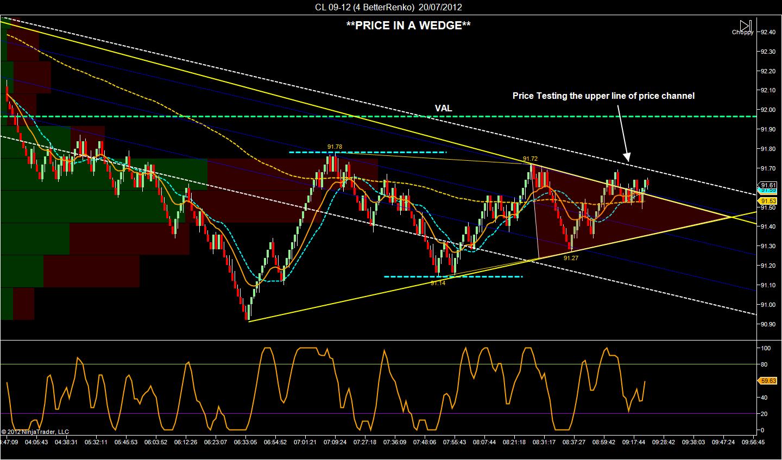This screenshot has width=782, height=460.
Task: Click 92.40 on the price axis
Action: (x=768, y=32)
